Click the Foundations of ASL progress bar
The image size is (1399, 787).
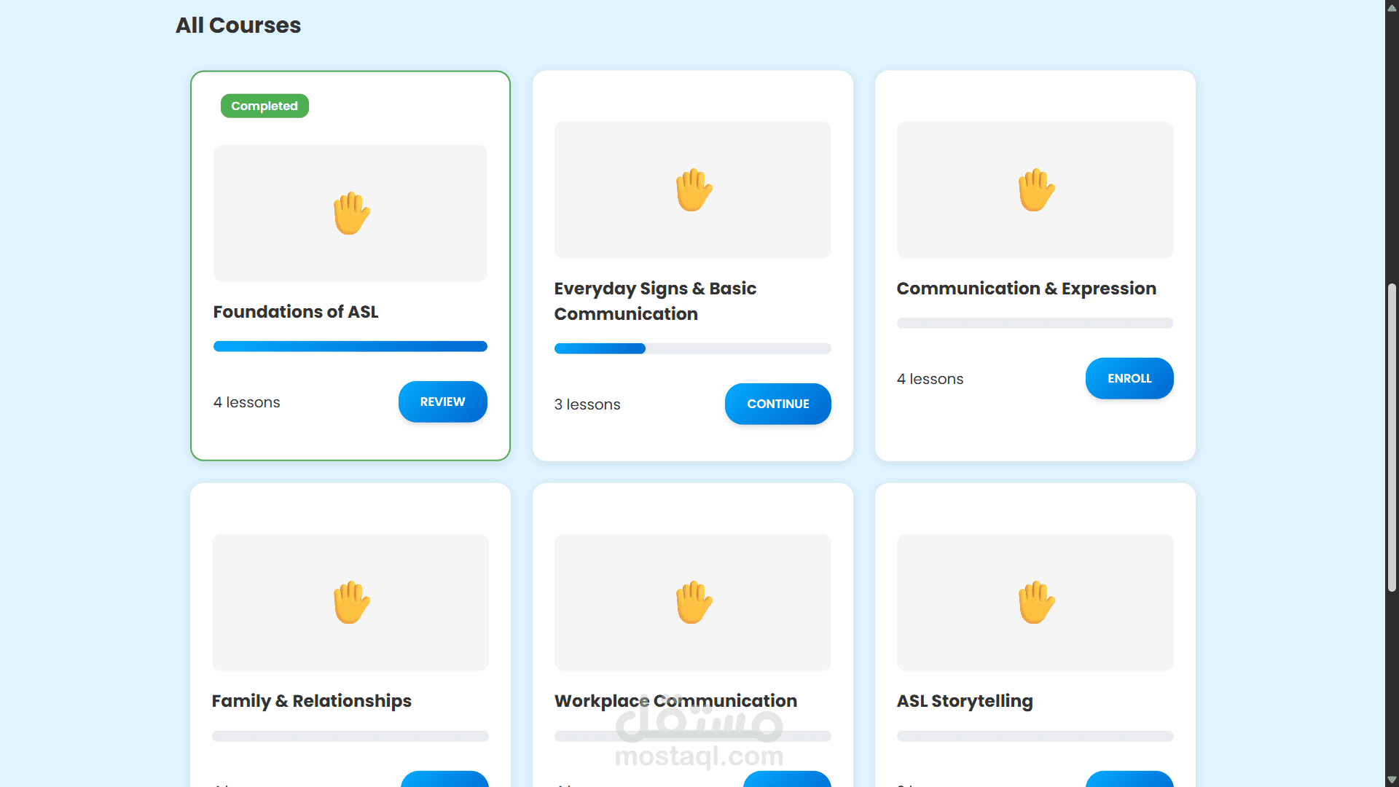[350, 346]
